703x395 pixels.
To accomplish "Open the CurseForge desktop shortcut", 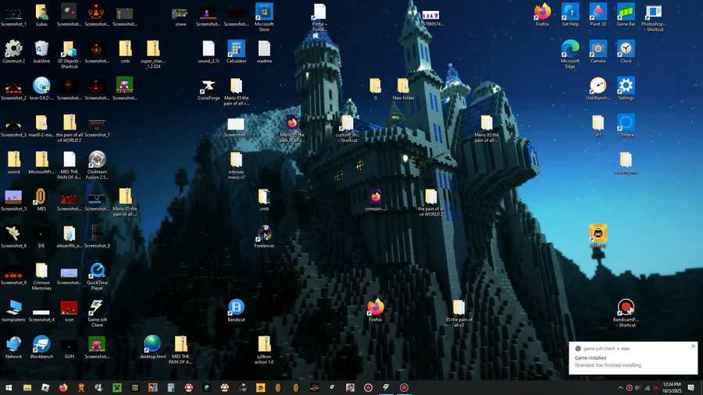I will tap(209, 89).
